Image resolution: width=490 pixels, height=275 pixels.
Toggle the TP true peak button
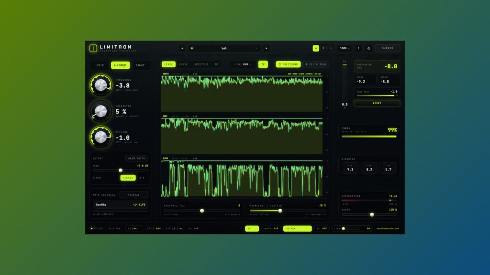pyautogui.click(x=263, y=64)
